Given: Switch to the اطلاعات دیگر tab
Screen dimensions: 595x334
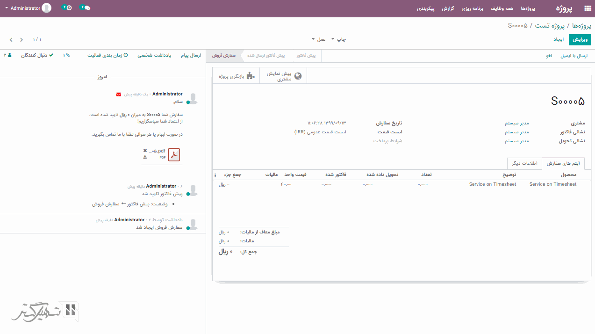Looking at the screenshot, I should pyautogui.click(x=524, y=163).
